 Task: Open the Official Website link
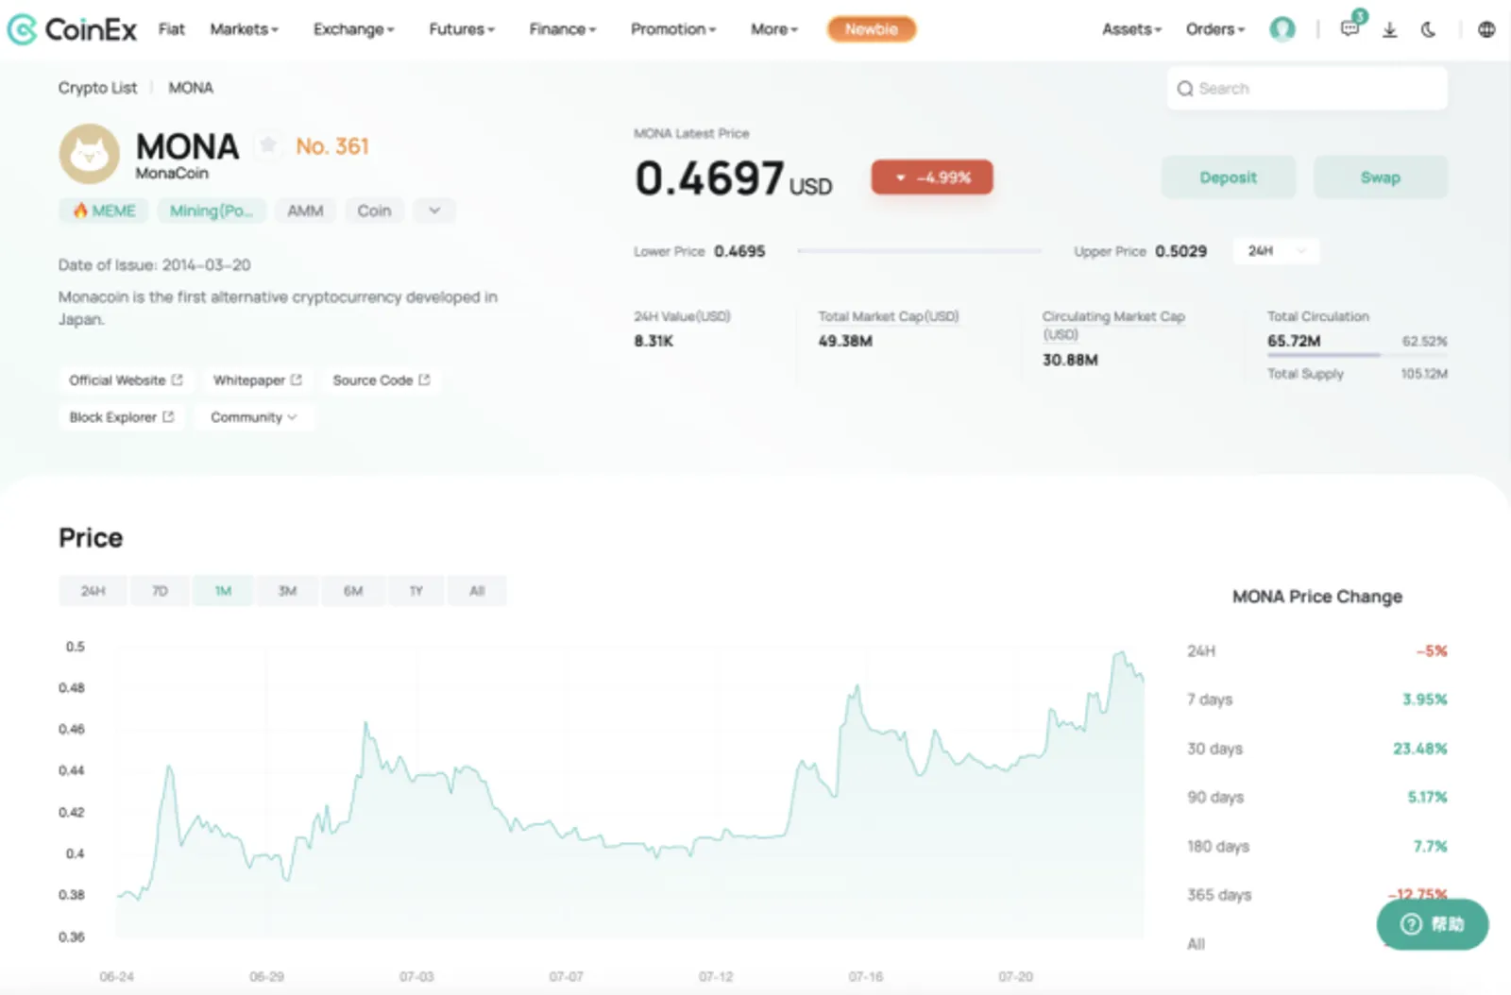point(126,379)
